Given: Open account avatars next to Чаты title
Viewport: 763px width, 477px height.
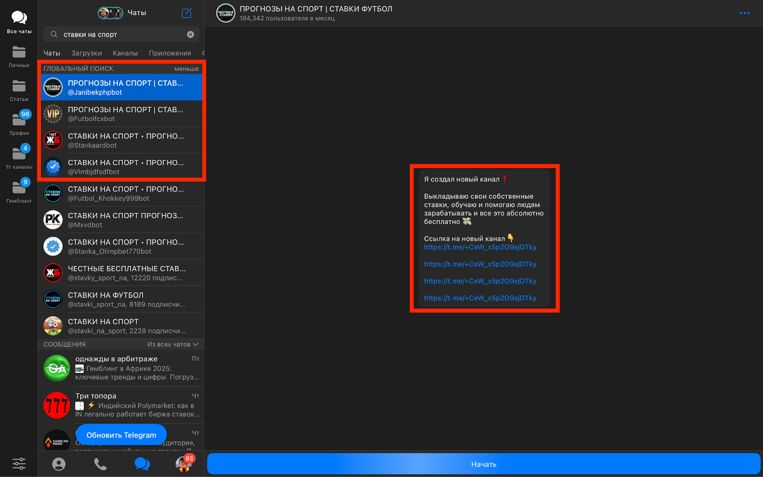Looking at the screenshot, I should [110, 13].
